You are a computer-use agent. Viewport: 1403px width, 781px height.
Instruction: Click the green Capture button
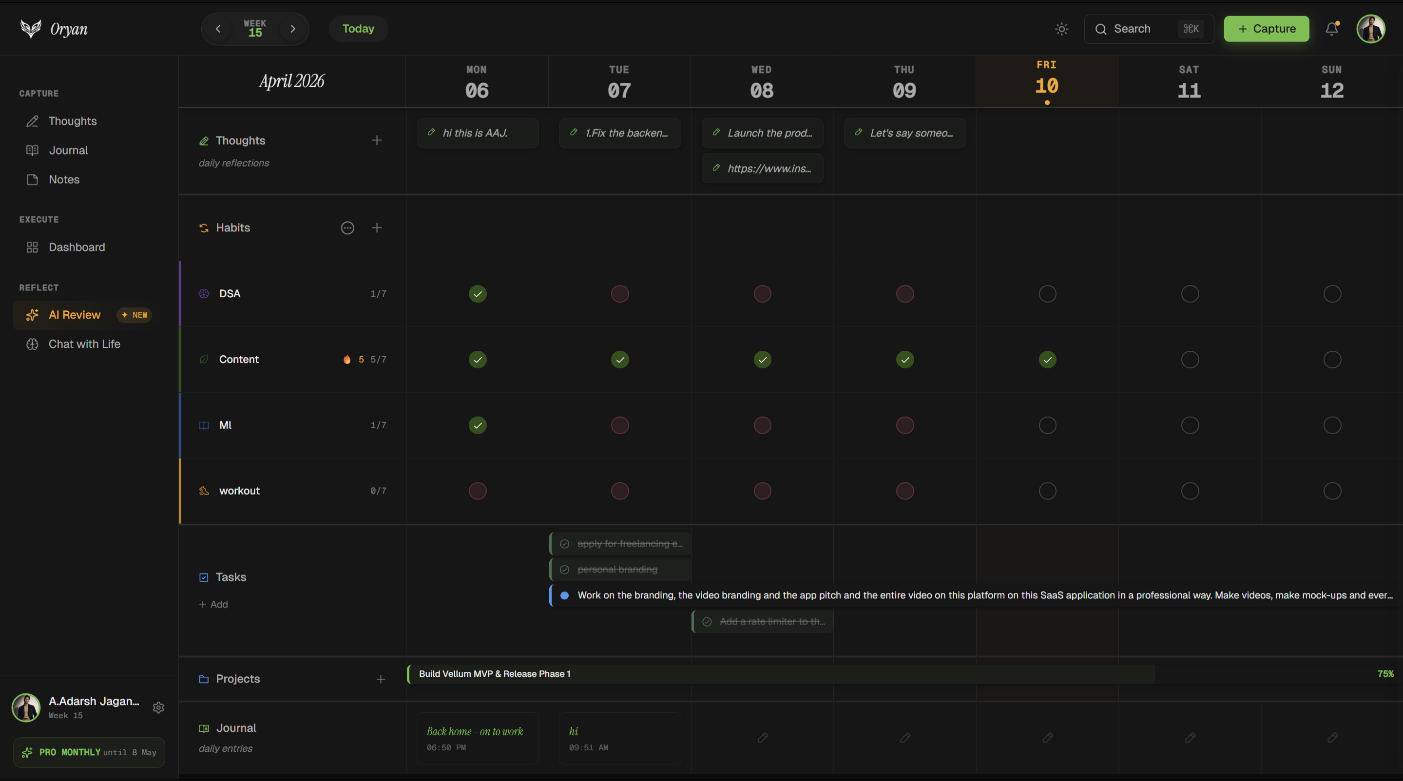tap(1266, 29)
